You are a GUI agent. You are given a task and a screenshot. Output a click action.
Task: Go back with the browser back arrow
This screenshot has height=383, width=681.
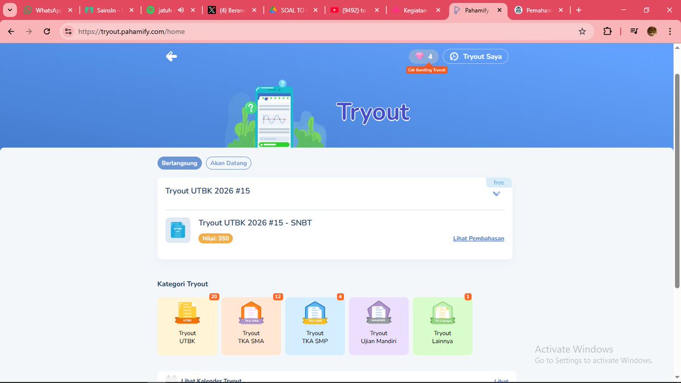(11, 32)
